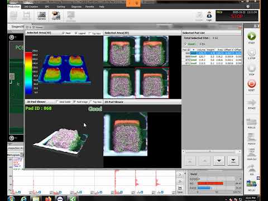
Task: Click the blue PASS yield bar
Action: tap(204, 188)
